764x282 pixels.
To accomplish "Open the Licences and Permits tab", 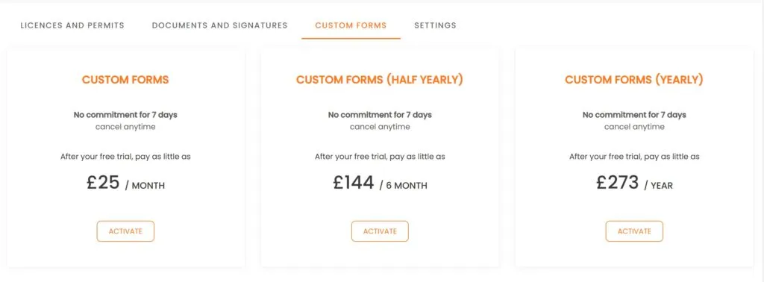I will (x=72, y=25).
